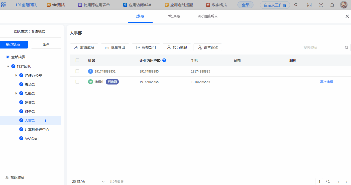Open the contacts book icon
Viewport: 351px width, 185px height.
pyautogui.click(x=309, y=5)
